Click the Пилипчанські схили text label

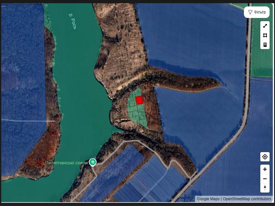tap(66, 163)
